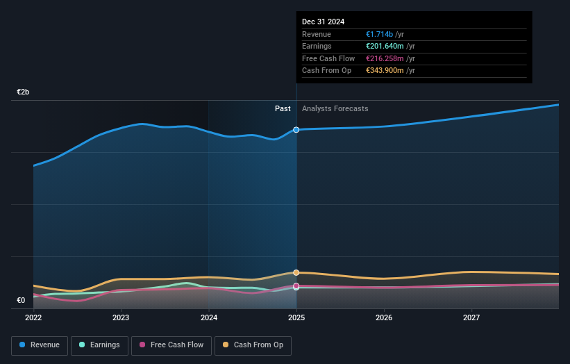Click the pink Free Cash Flow data point

tap(296, 286)
